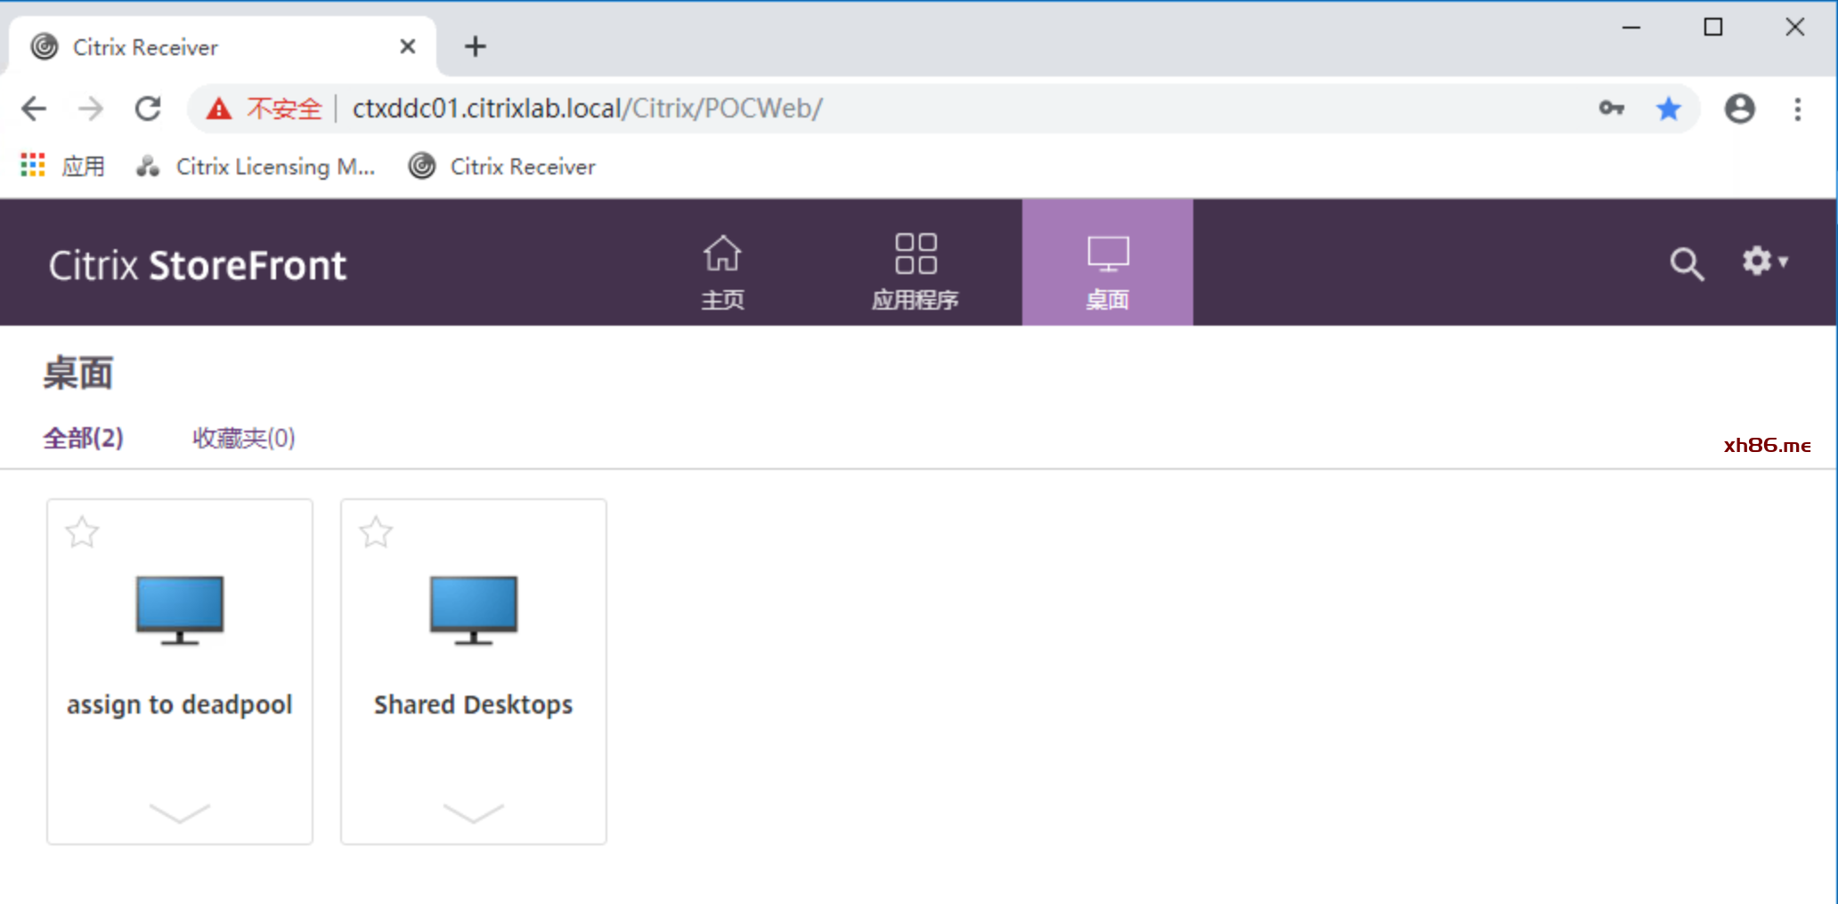Open a new browser tab
The height and width of the screenshot is (904, 1838).
476,46
